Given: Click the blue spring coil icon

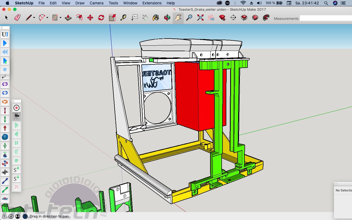Looking at the screenshot, I should [5, 137].
